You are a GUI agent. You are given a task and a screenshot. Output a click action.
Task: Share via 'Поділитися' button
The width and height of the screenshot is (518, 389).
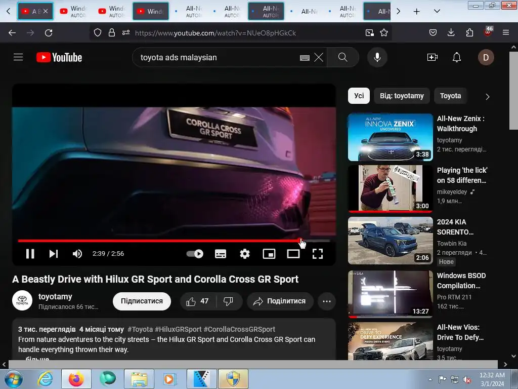click(x=280, y=301)
